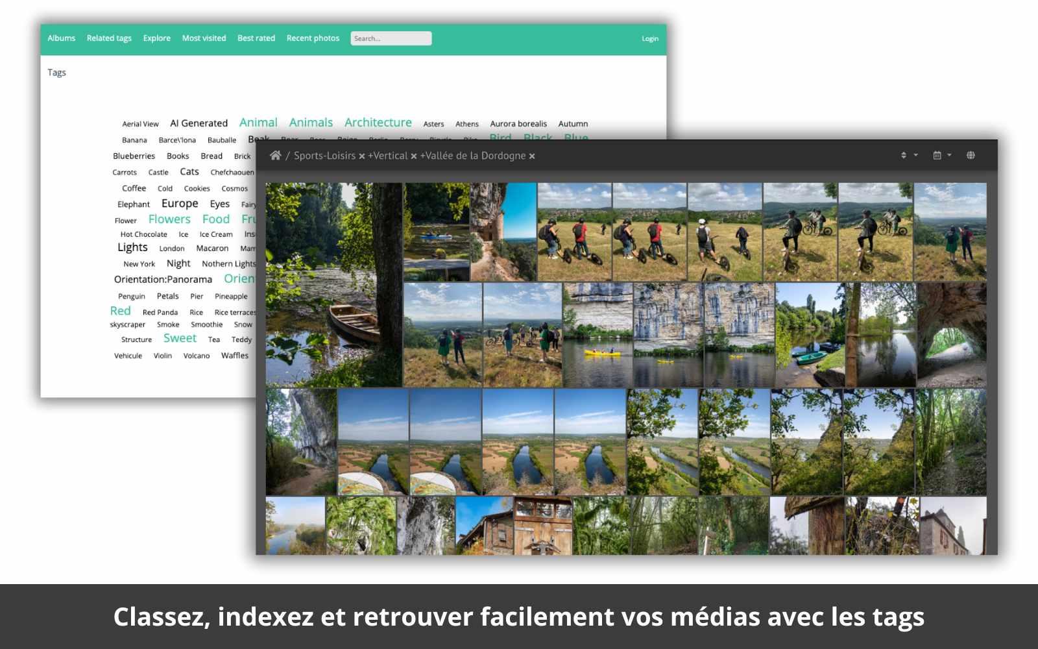The height and width of the screenshot is (649, 1038).
Task: View Recent photos
Action: tap(312, 38)
